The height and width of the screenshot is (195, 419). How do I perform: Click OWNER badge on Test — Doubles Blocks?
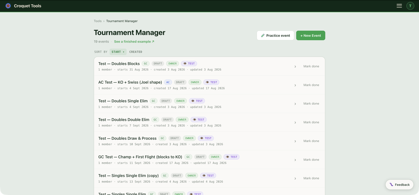point(172,64)
